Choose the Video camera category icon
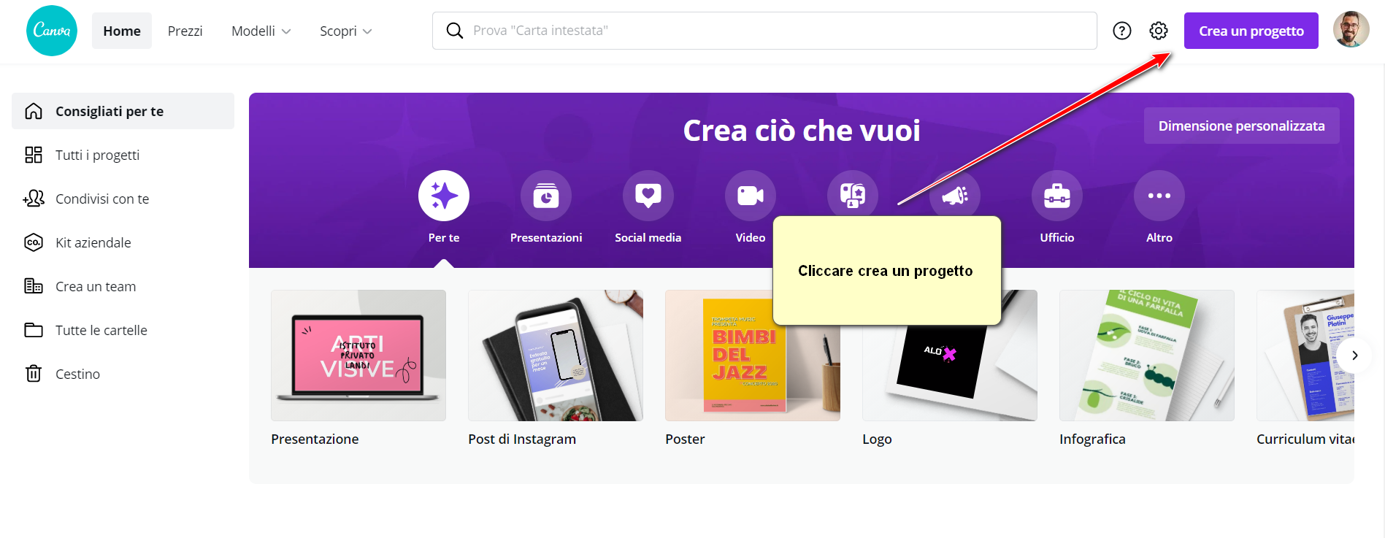1385x538 pixels. point(751,196)
